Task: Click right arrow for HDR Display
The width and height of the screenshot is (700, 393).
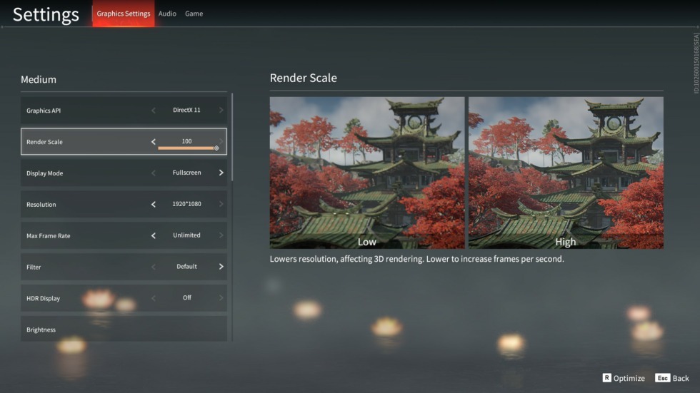Action: [221, 298]
